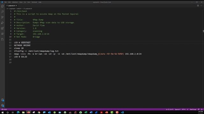
Task: Click the feedback icon in status bar
Action: 199,110
